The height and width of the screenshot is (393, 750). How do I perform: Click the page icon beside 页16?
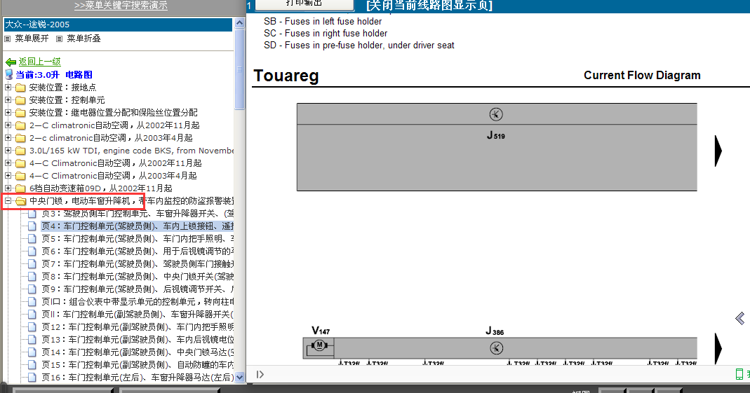(x=32, y=378)
